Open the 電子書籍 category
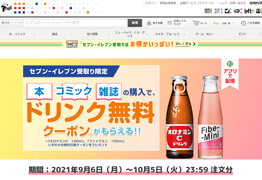This screenshot has width=262, height=180. 92,34
